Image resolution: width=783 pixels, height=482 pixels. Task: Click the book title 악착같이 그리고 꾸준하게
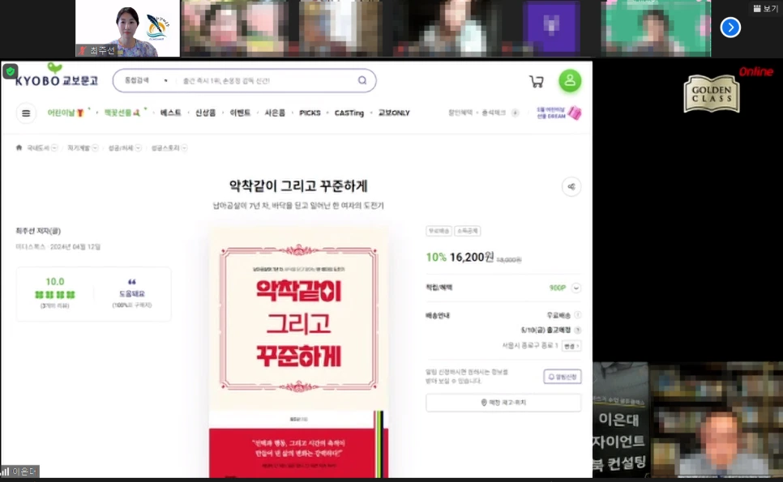298,186
